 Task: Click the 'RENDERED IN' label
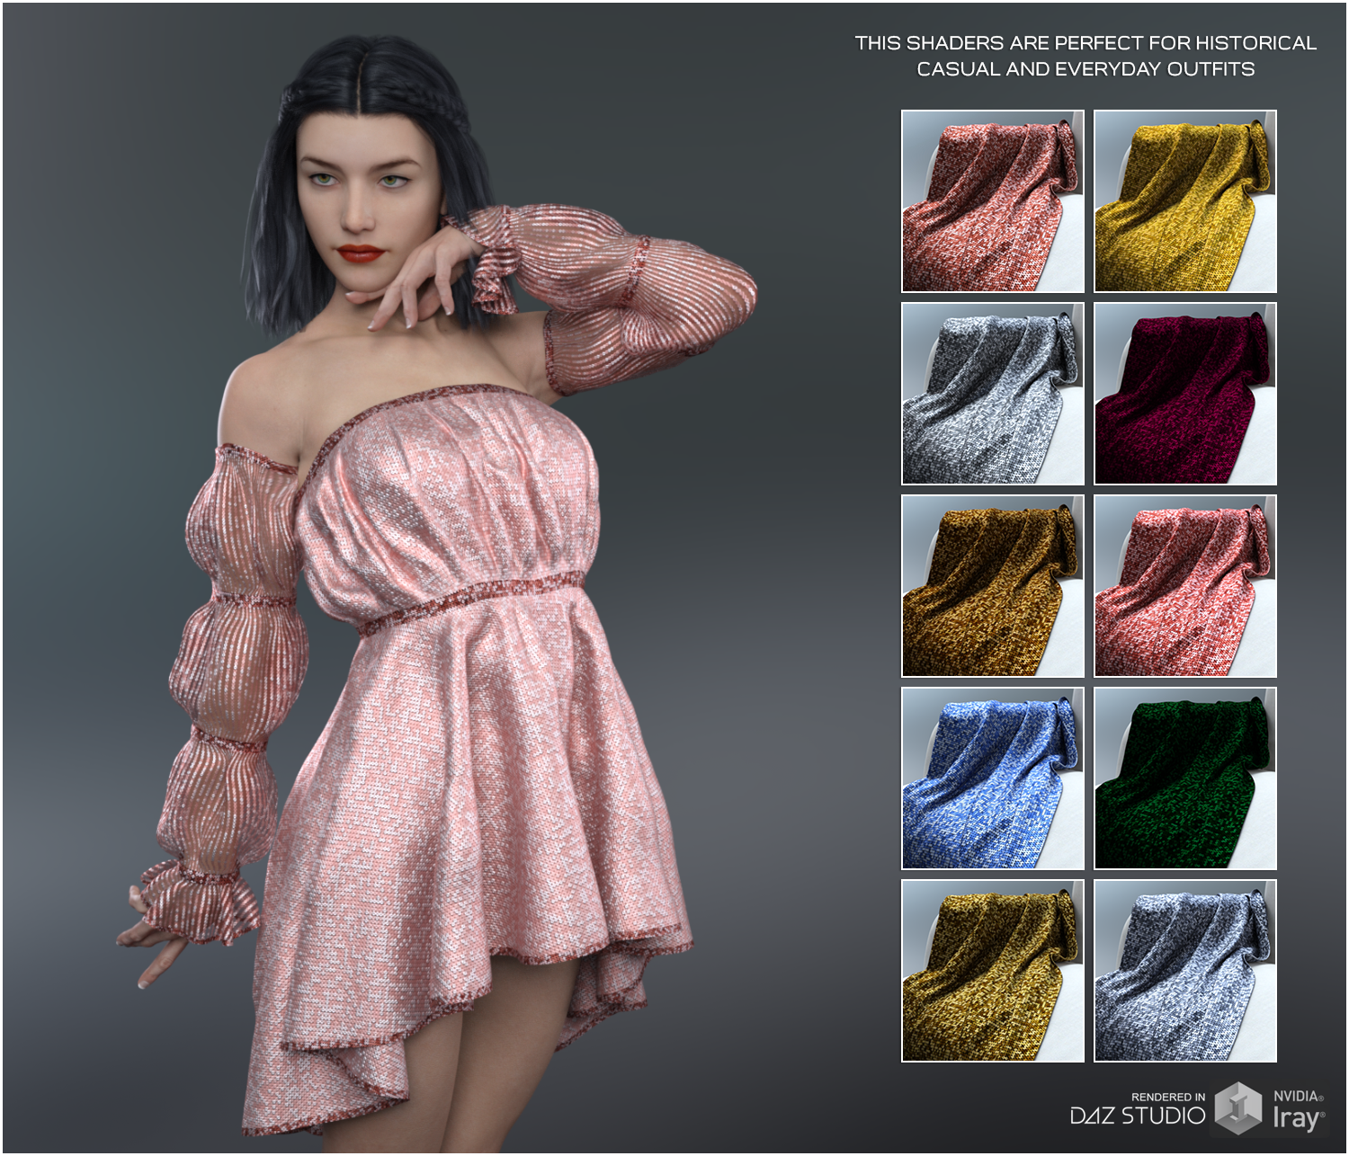[x=1168, y=1097]
